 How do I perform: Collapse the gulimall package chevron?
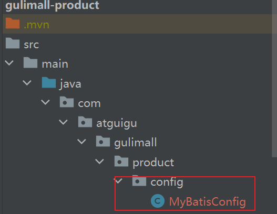click(81, 142)
